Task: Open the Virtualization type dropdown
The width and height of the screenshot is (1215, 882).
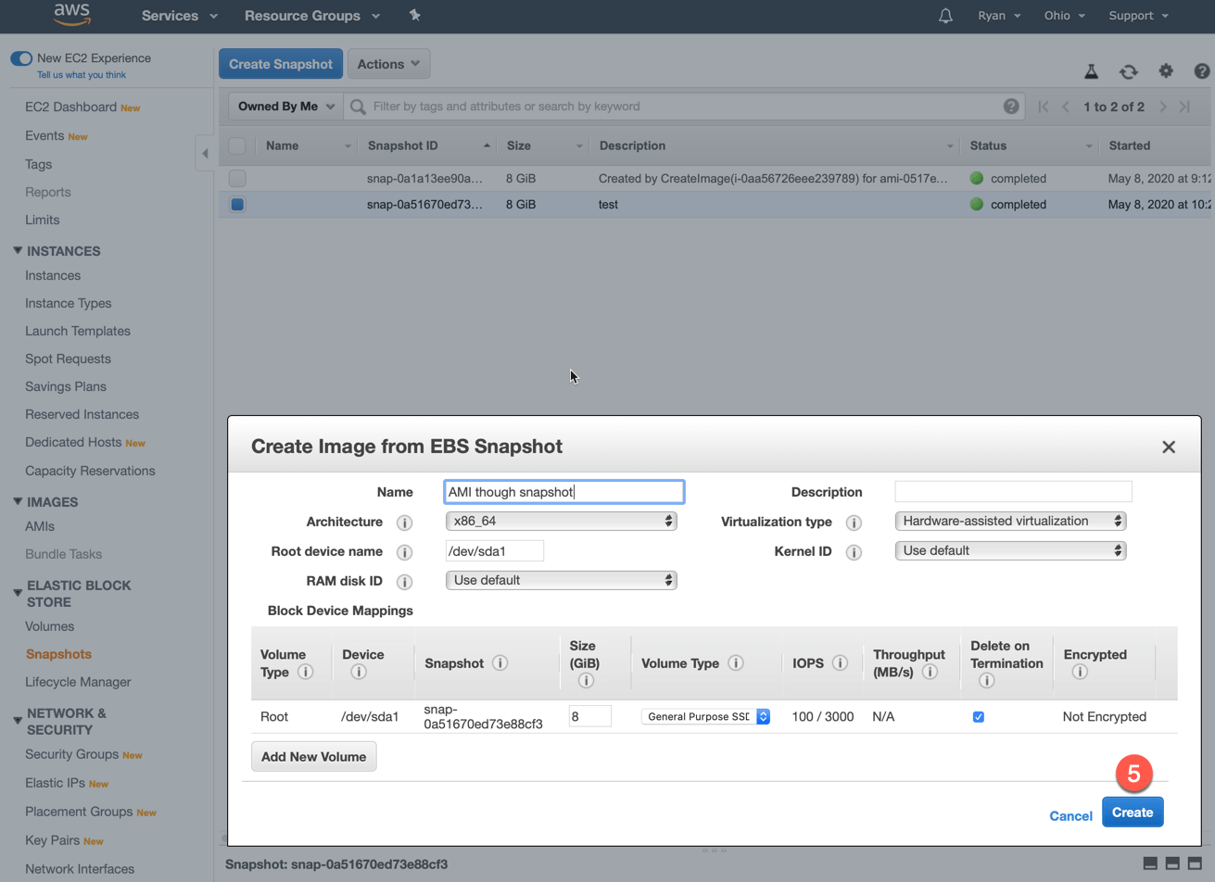Action: click(x=1010, y=522)
